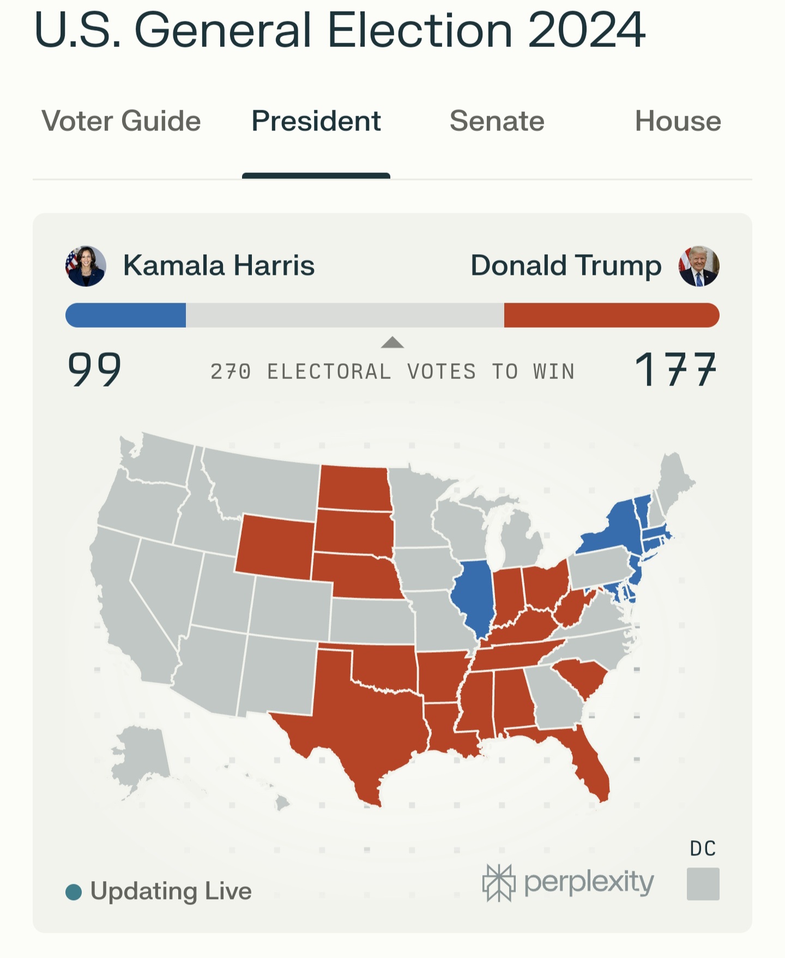
Task: Click the 270 votes triangle marker
Action: [392, 342]
